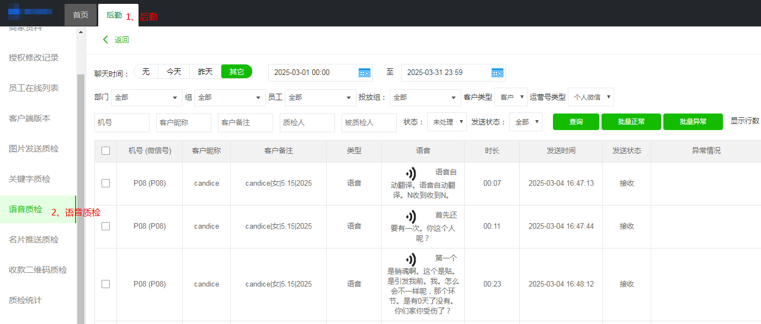Open the 运营号类型 个人微信 dropdown
This screenshot has height=324, width=761.
(591, 97)
